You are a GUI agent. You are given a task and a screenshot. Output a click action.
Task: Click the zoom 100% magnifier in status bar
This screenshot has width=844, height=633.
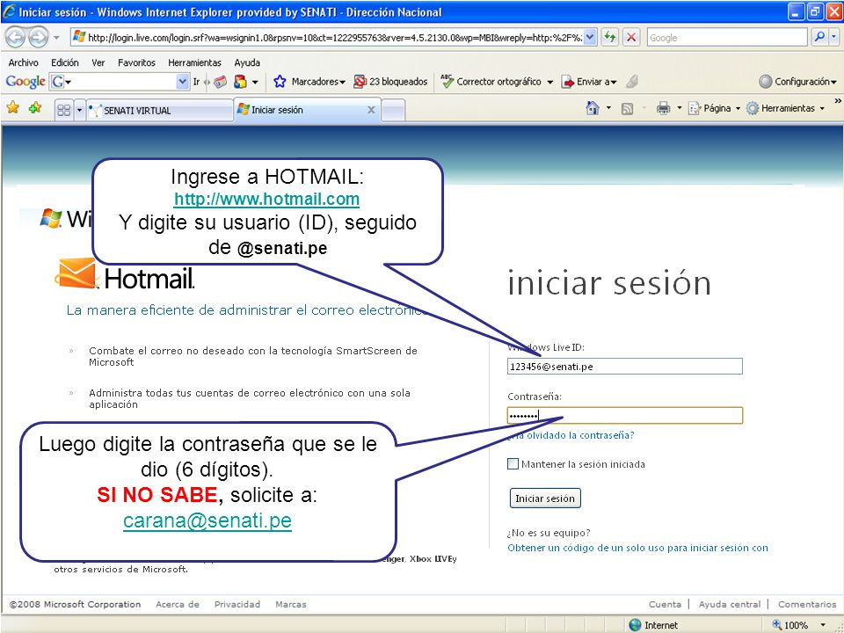coord(776,624)
